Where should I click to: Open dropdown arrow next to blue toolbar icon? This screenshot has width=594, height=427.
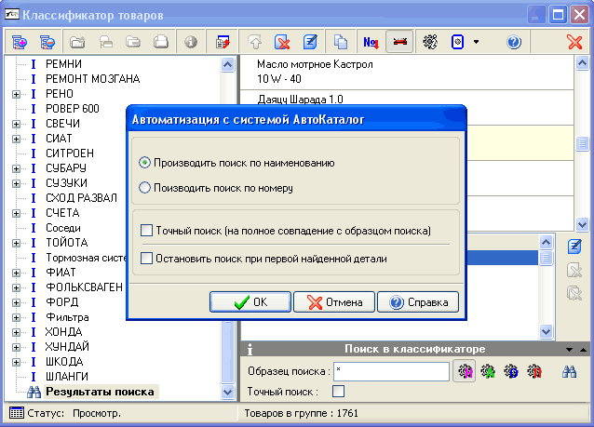pyautogui.click(x=476, y=42)
